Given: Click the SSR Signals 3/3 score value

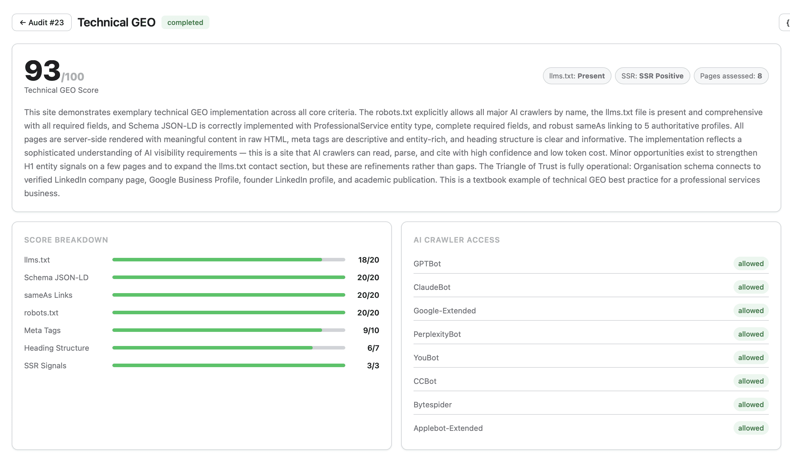Looking at the screenshot, I should pos(373,366).
